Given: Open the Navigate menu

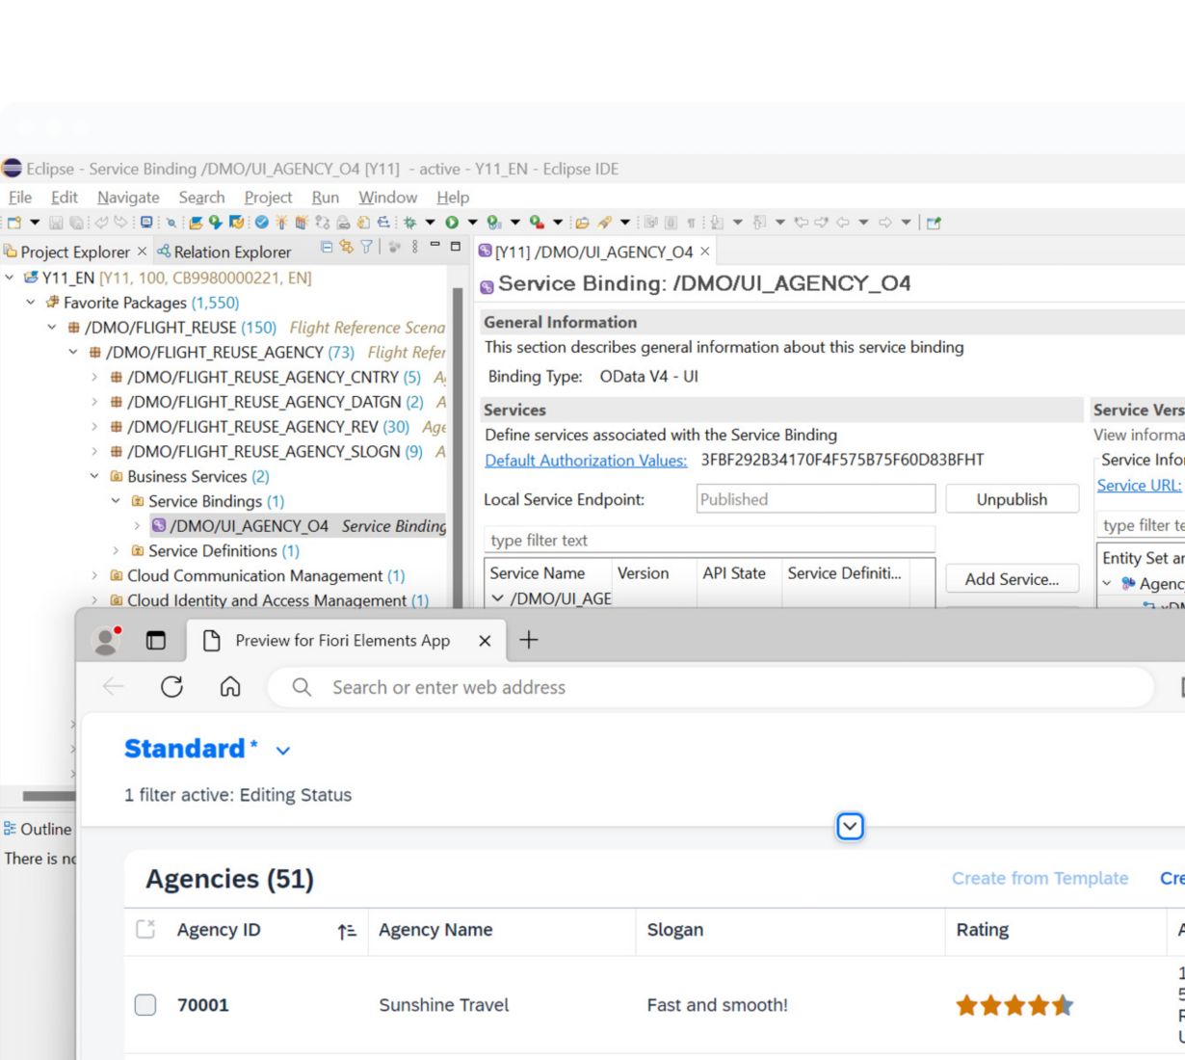Looking at the screenshot, I should coord(128,198).
